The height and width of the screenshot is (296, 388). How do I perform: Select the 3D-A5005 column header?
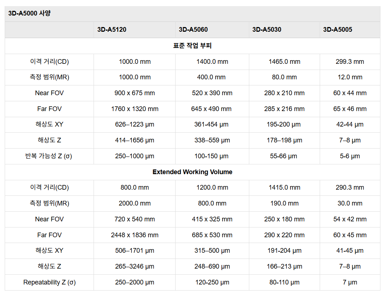tap(337, 30)
